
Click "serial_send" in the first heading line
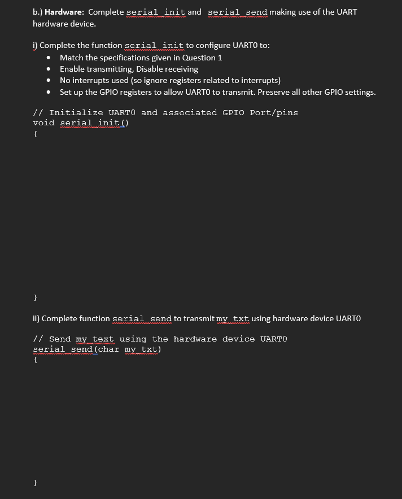tap(238, 12)
